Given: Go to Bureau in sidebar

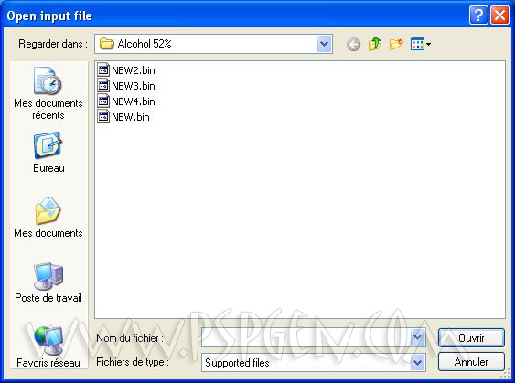Looking at the screenshot, I should tap(48, 153).
